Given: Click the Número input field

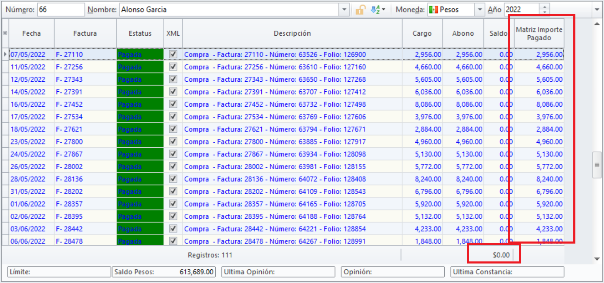Looking at the screenshot, I should 60,10.
